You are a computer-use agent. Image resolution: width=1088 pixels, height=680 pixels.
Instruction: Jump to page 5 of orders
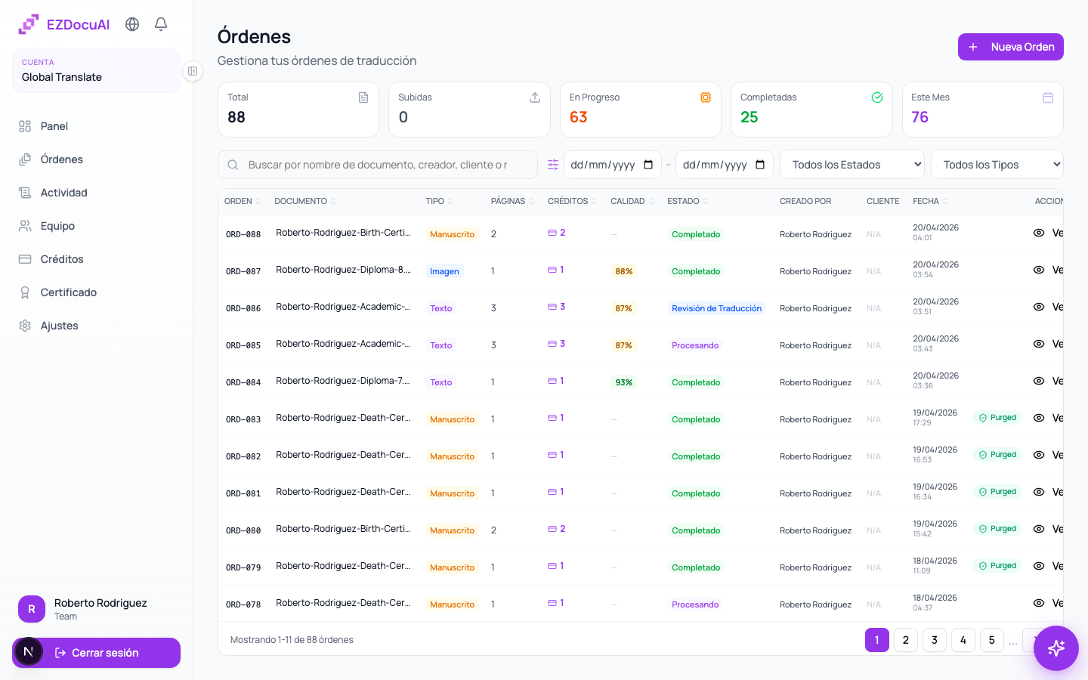pyautogui.click(x=991, y=640)
